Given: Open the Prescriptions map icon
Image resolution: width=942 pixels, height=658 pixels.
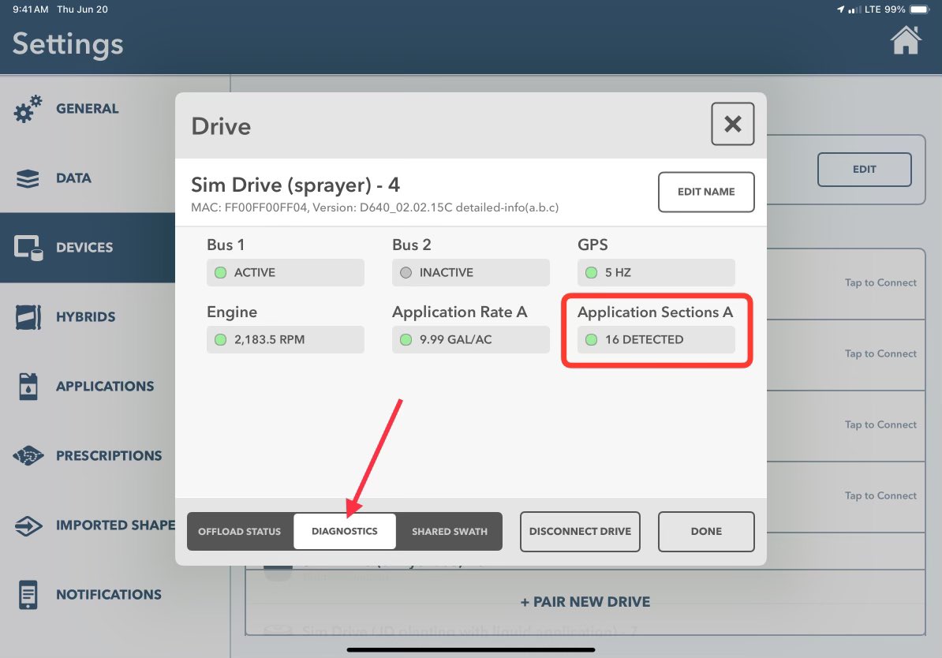Looking at the screenshot, I should 28,456.
